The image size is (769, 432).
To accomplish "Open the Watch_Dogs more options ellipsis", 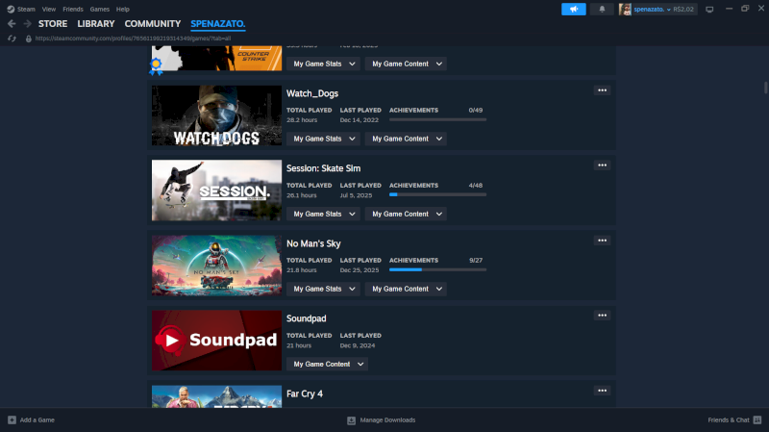I will pyautogui.click(x=603, y=90).
